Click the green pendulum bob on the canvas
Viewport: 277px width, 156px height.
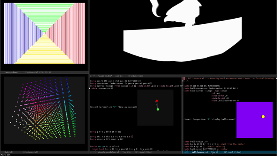[158, 110]
